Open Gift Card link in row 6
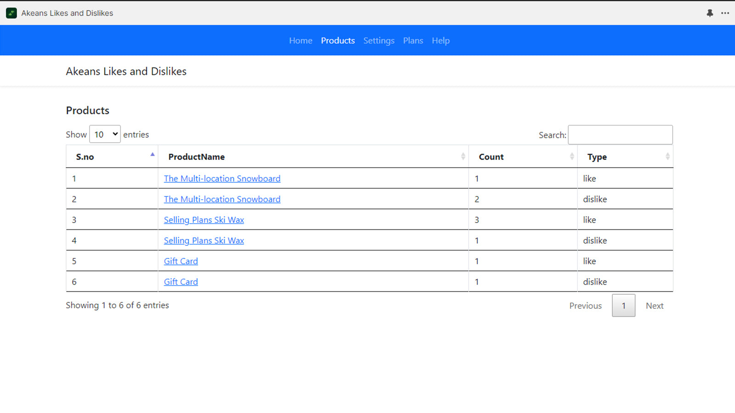Viewport: 735px width, 413px height. (181, 282)
